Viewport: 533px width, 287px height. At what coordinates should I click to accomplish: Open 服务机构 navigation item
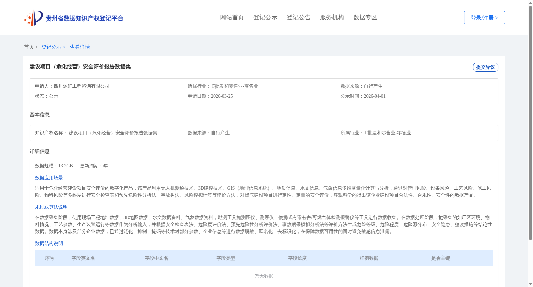[332, 17]
